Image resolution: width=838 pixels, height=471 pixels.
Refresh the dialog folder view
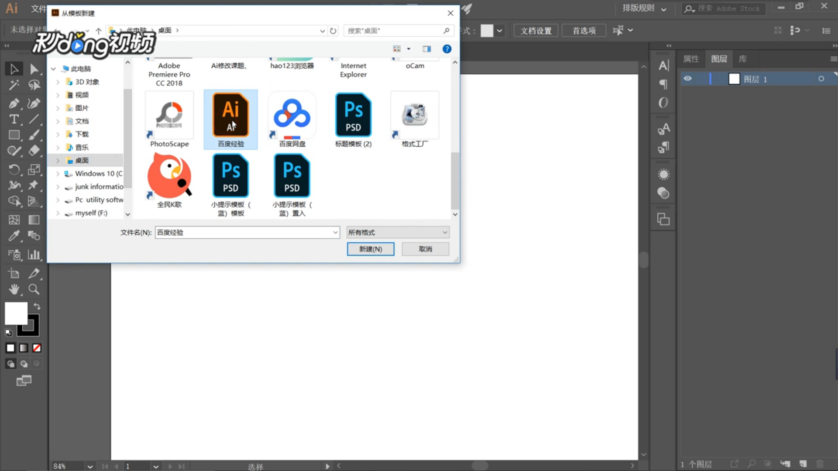pyautogui.click(x=333, y=31)
